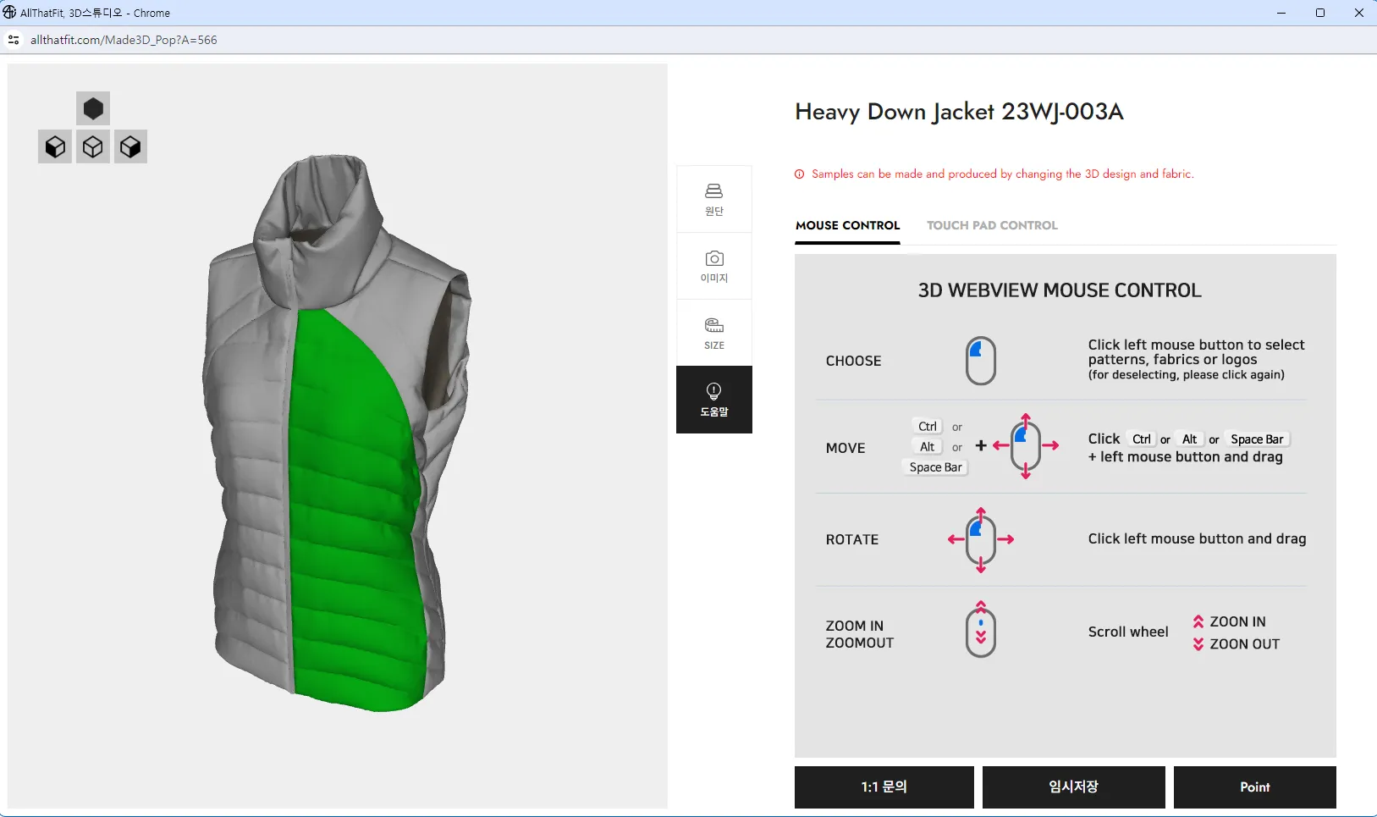Click the 'Scroll wheel' text

(1128, 632)
